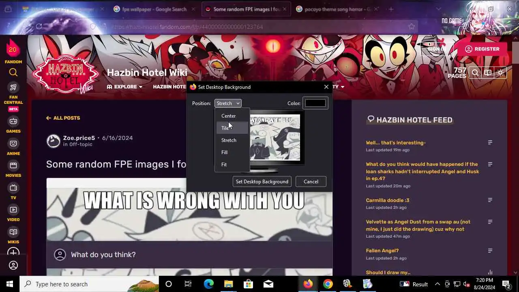The width and height of the screenshot is (519, 292).
Task: Click the sidebar search magnifier icon
Action: (13, 73)
